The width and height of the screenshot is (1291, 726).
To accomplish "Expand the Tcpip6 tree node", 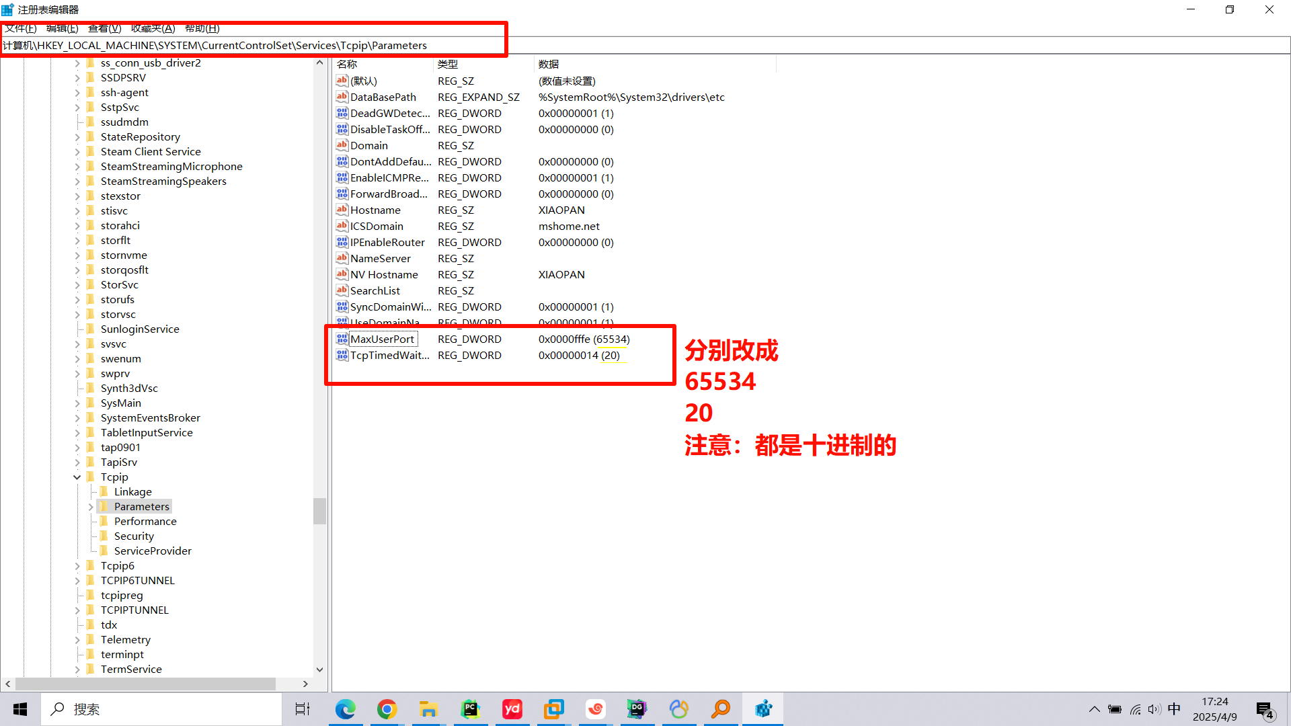I will pos(77,566).
